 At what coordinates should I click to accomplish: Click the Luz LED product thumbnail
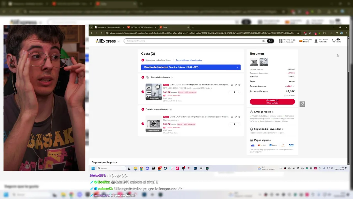(x=154, y=92)
